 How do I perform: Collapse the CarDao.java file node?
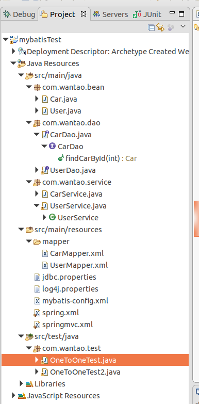[x=37, y=135]
